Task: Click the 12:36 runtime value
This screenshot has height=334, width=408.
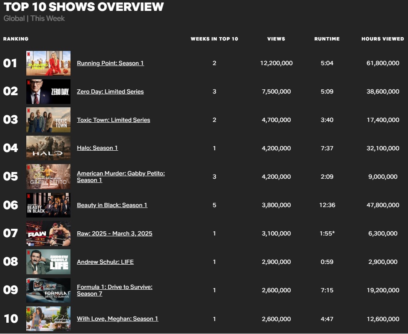Action: pos(327,205)
